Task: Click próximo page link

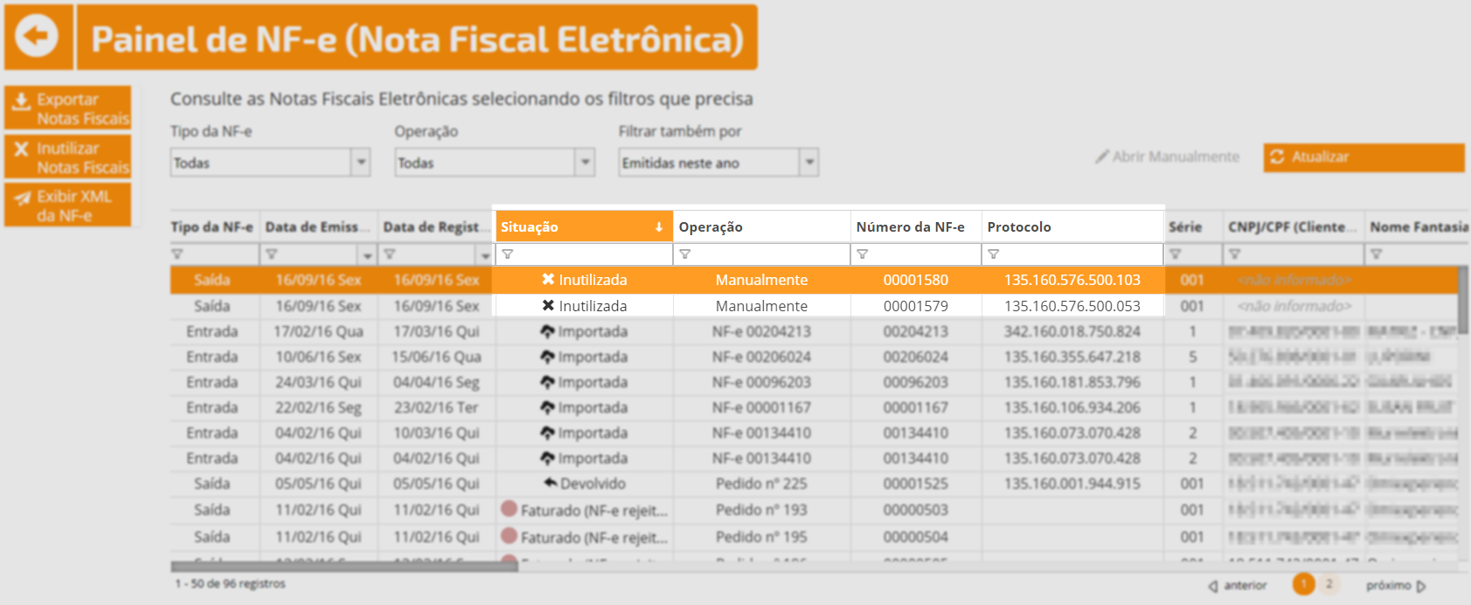Action: (1396, 586)
